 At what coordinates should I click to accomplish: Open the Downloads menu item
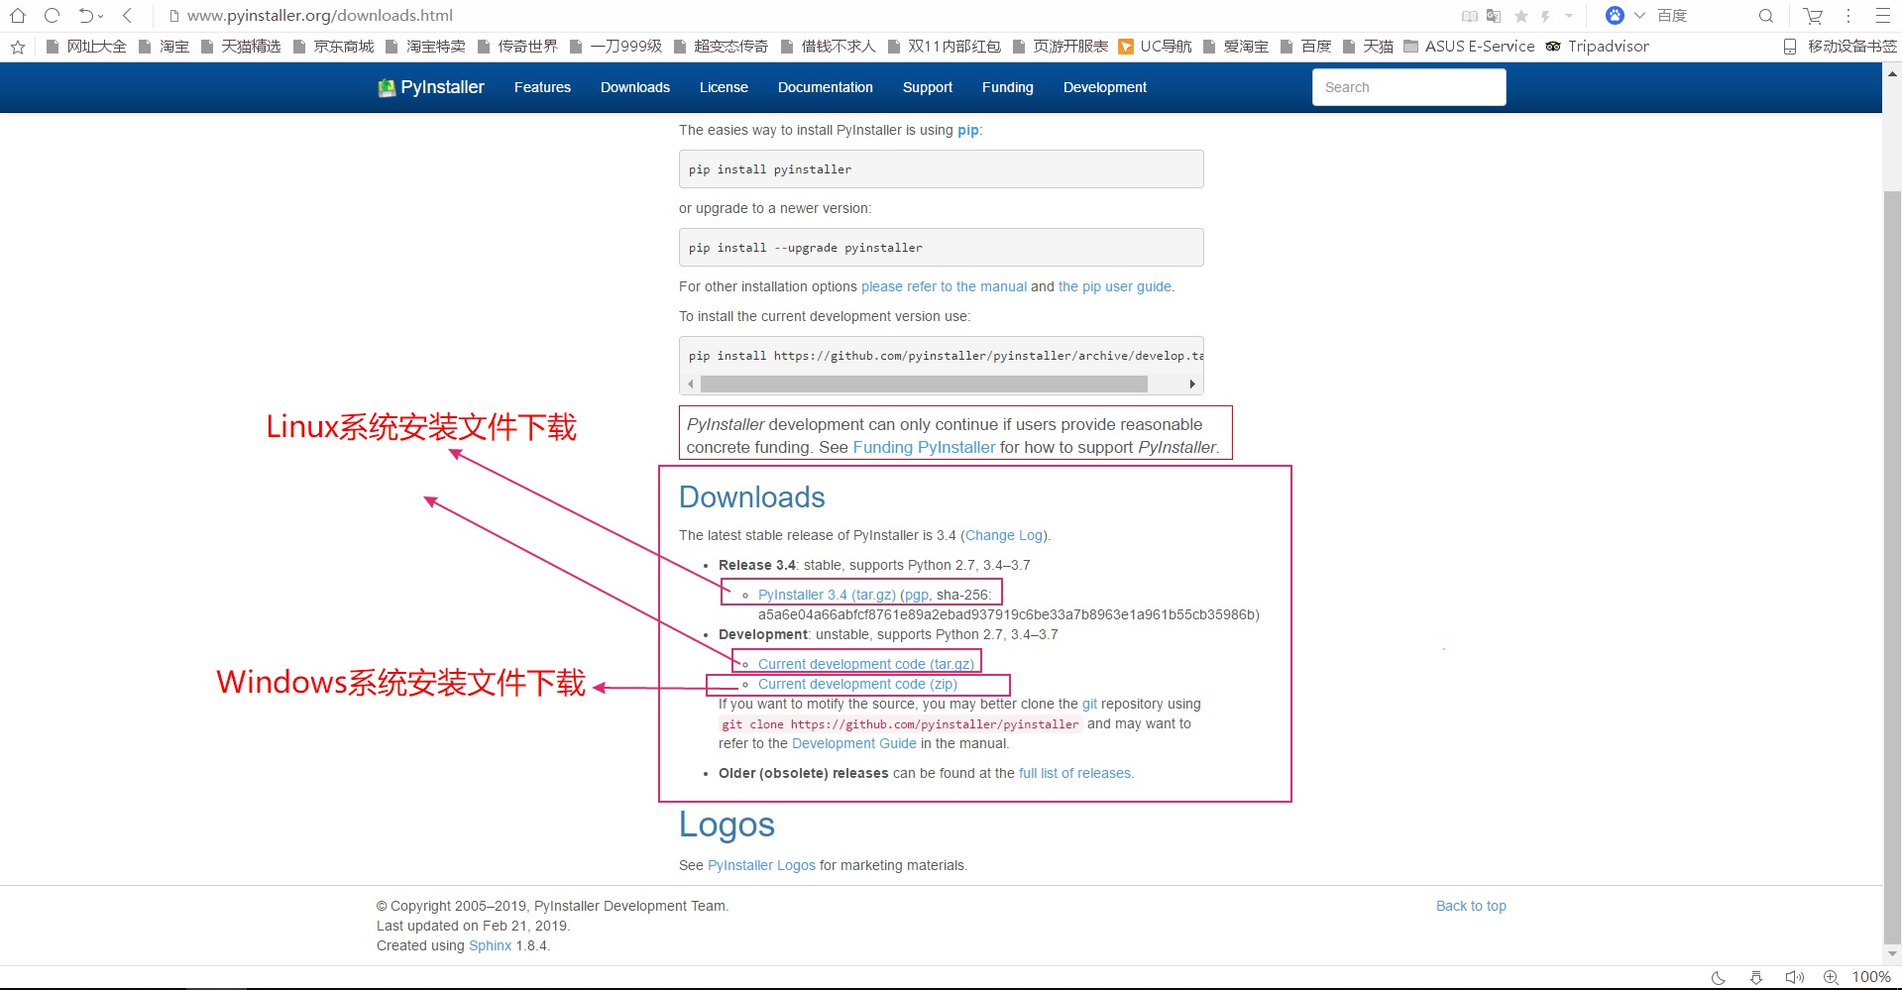click(x=635, y=87)
